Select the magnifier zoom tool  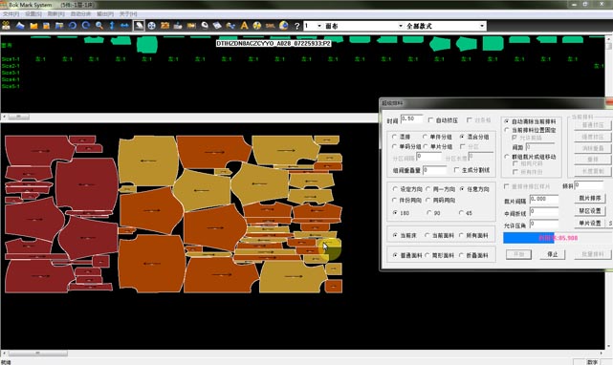coord(99,26)
